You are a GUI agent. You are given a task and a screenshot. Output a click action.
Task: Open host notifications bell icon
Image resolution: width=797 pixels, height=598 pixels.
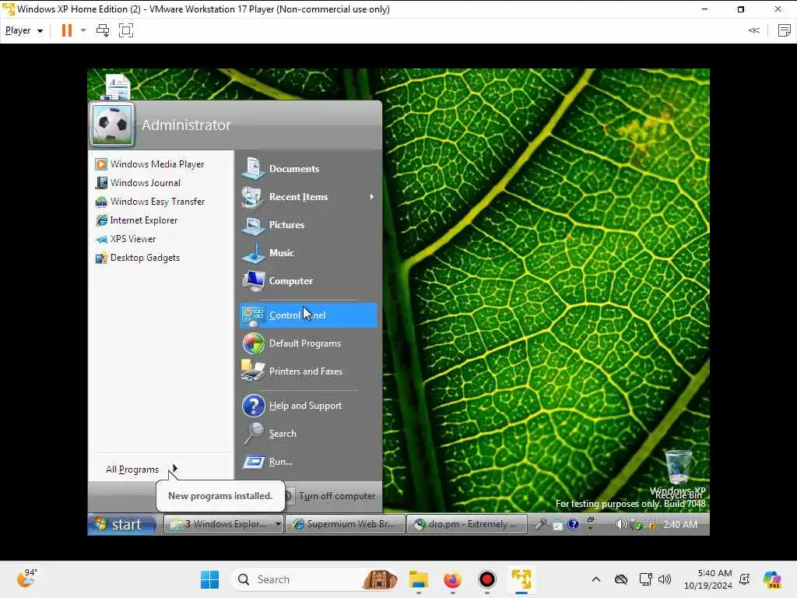click(745, 579)
